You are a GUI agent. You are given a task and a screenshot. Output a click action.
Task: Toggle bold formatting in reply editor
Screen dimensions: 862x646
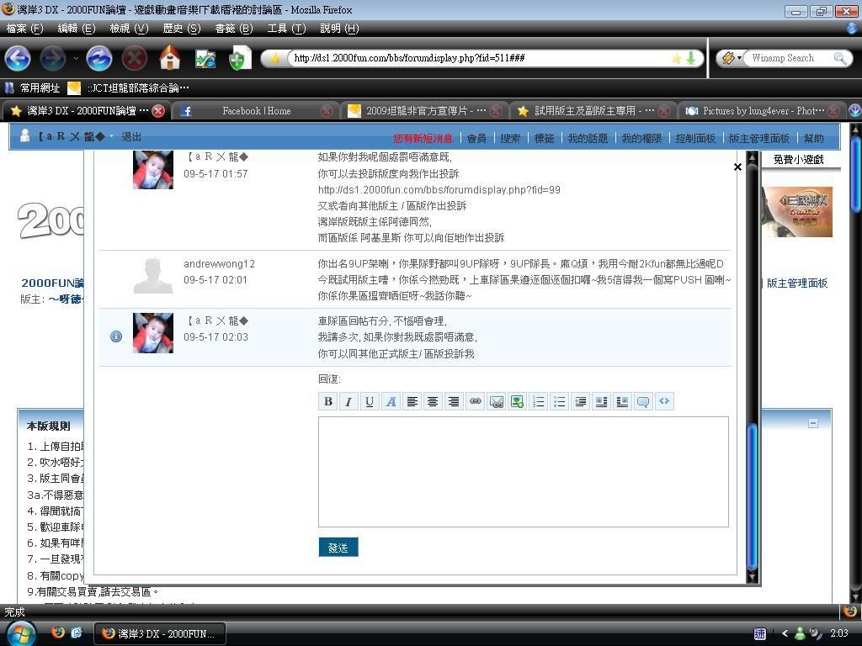pyautogui.click(x=328, y=402)
